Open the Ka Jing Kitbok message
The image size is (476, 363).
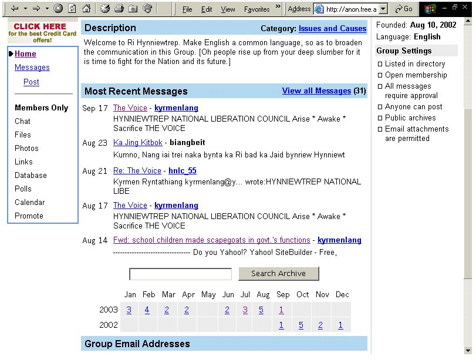click(138, 143)
